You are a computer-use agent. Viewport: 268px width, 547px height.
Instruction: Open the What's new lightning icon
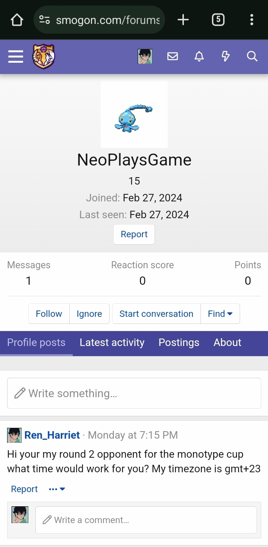pos(226,56)
